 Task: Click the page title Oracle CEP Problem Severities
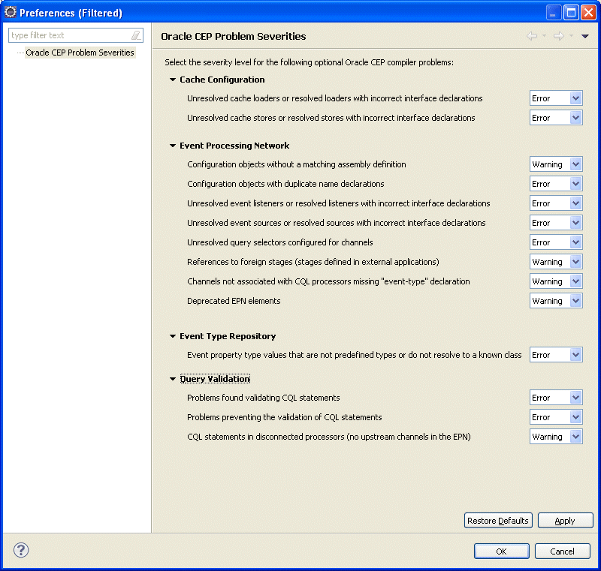(234, 36)
